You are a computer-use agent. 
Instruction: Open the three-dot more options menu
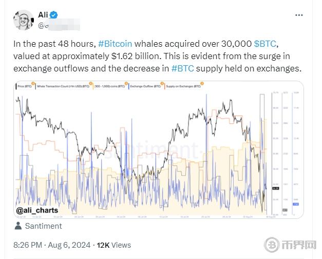pos(299,15)
